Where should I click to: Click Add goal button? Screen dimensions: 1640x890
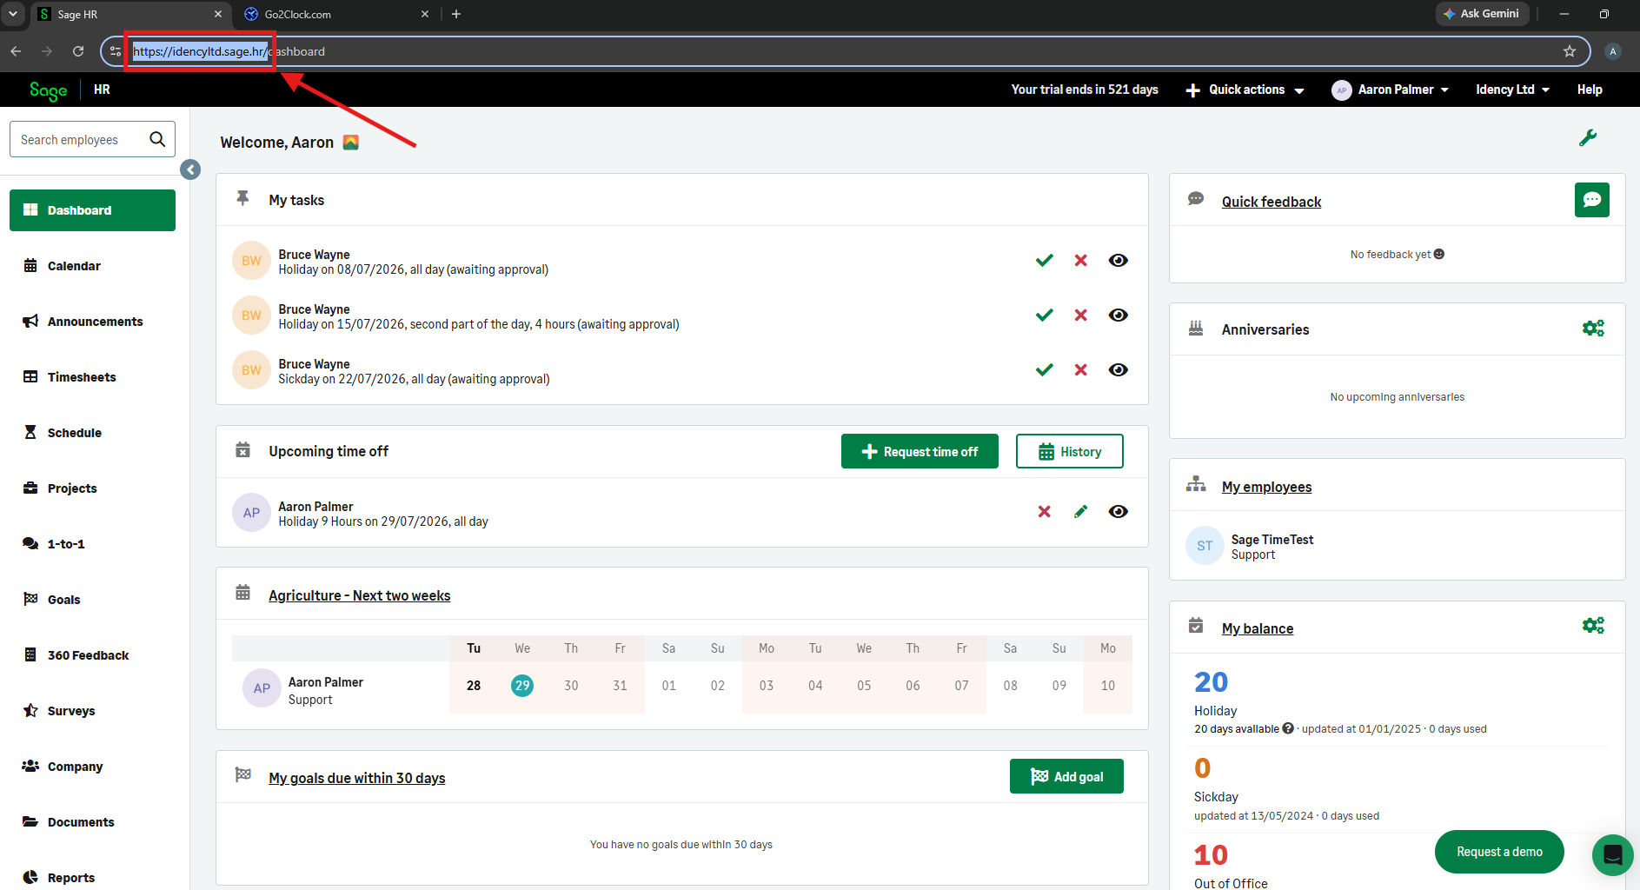point(1066,776)
